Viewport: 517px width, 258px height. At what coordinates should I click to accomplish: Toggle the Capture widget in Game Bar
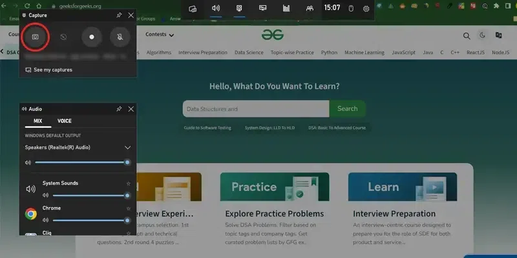pos(239,9)
